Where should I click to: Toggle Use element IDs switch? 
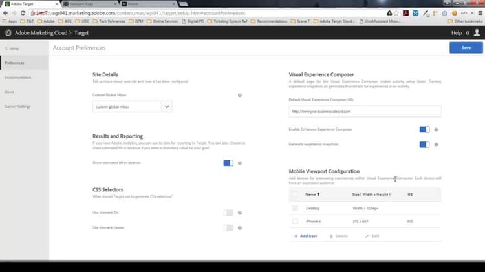coord(228,213)
